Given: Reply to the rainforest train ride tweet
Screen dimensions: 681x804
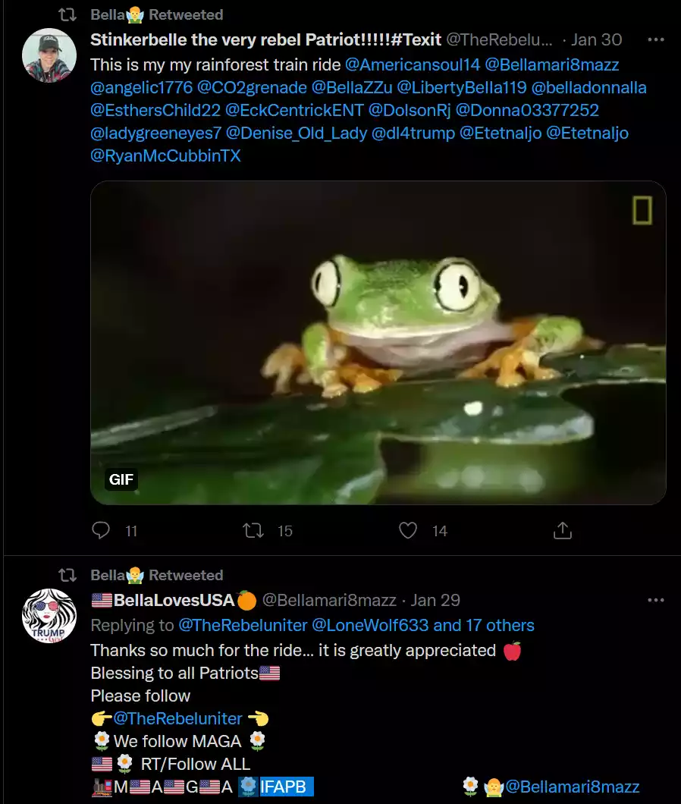Looking at the screenshot, I should coord(101,531).
